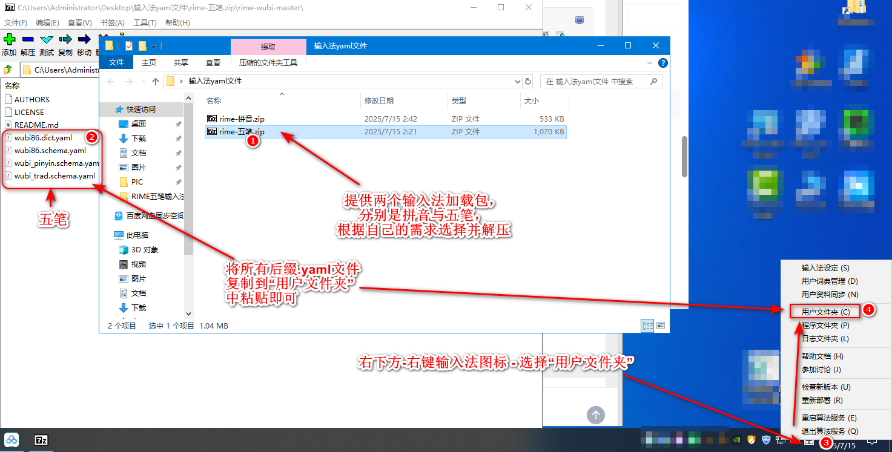Open 查看(V) menu in 7-Zip
892x452 pixels.
tap(79, 23)
